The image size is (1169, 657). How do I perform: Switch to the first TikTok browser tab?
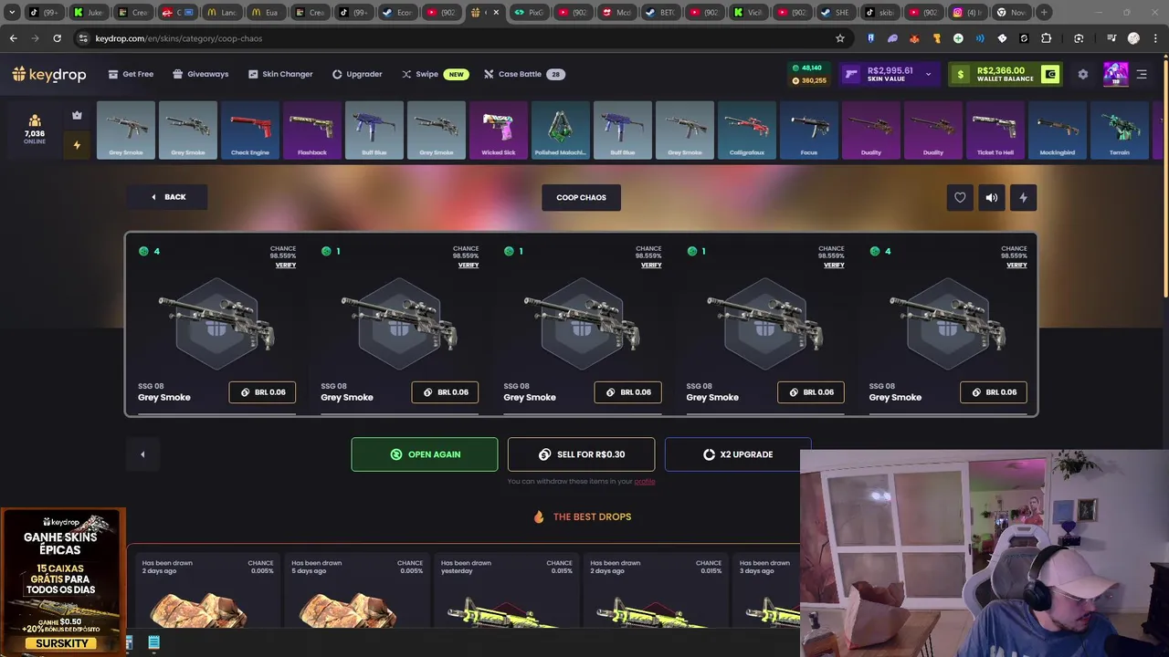click(x=43, y=12)
